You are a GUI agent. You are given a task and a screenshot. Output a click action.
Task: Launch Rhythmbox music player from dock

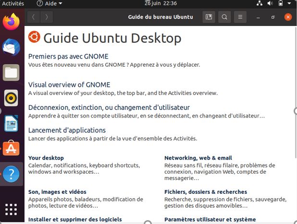(11, 98)
